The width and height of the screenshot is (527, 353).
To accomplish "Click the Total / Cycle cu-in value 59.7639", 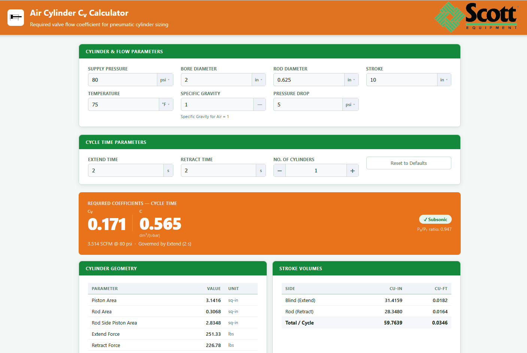I will (393, 323).
